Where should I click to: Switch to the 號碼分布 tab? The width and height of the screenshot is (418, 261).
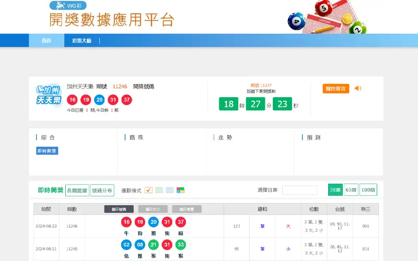102,191
